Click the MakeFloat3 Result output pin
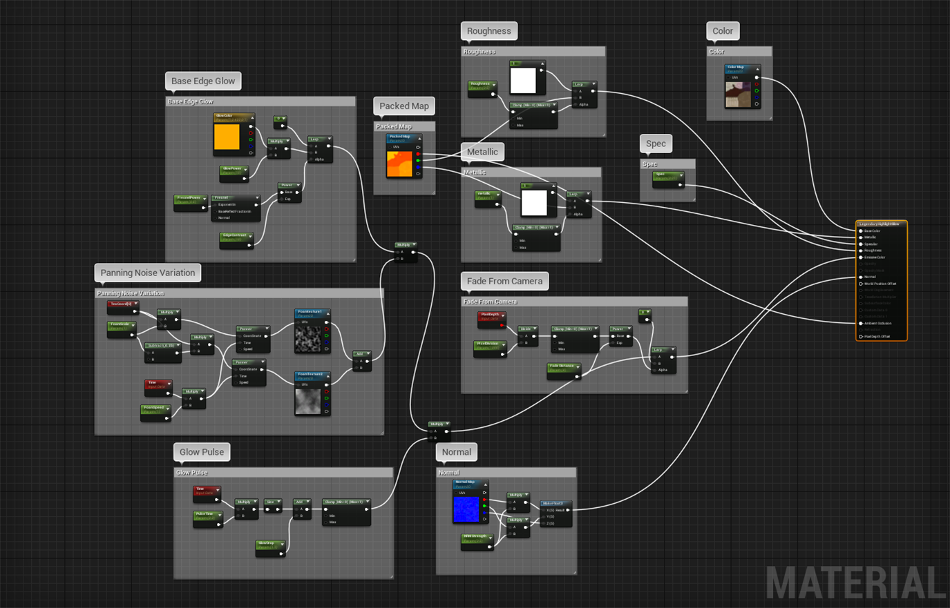This screenshot has height=608, width=950. click(x=569, y=510)
